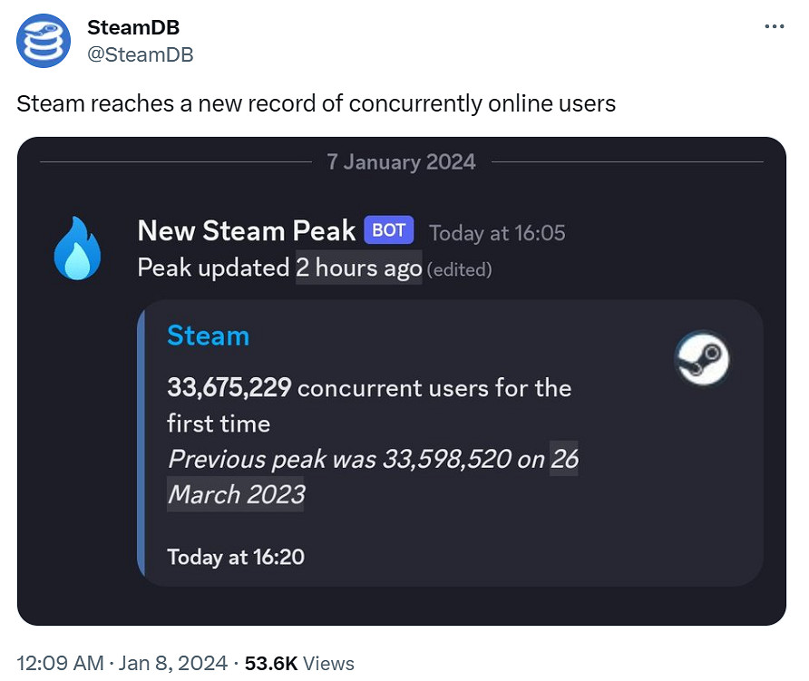Click the New Steam Peak bot name

pos(246,231)
